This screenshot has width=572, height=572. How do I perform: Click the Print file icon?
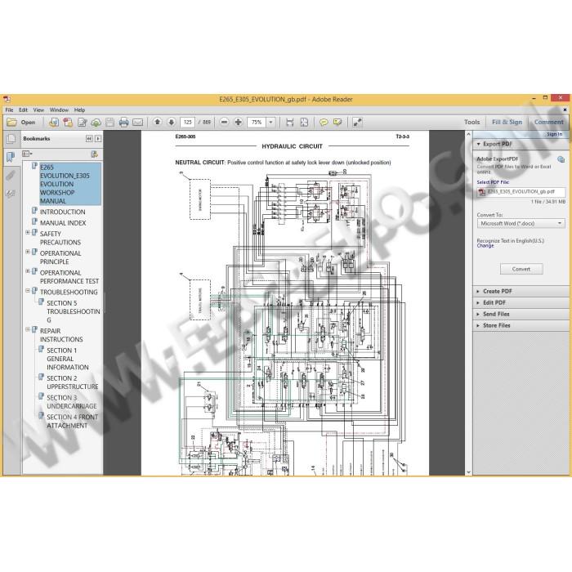tap(123, 123)
